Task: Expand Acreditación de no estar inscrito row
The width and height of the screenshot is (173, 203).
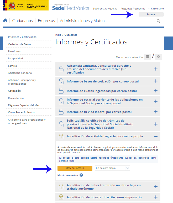Action: [x=156, y=197]
